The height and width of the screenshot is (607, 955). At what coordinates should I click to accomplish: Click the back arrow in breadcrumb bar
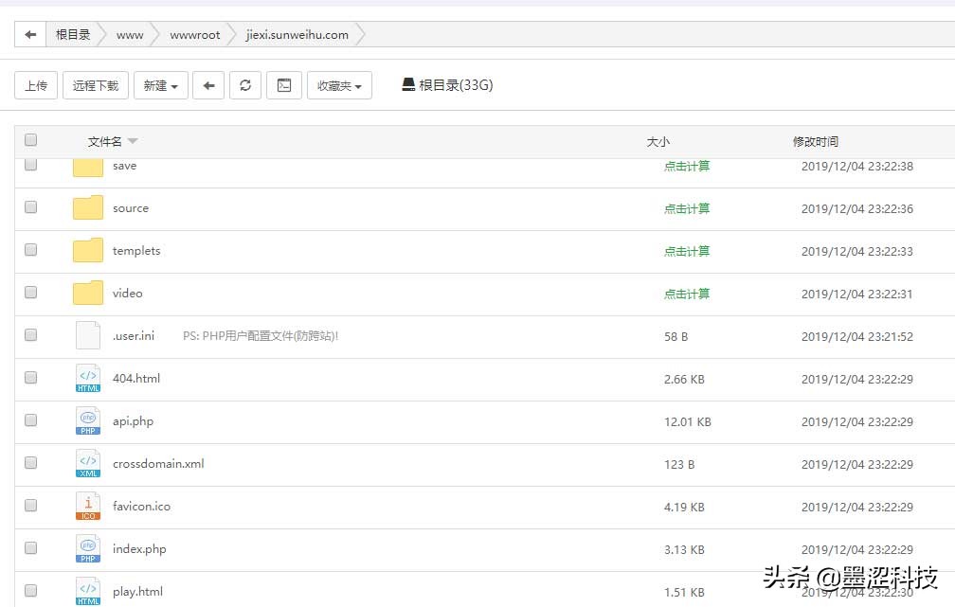point(30,35)
